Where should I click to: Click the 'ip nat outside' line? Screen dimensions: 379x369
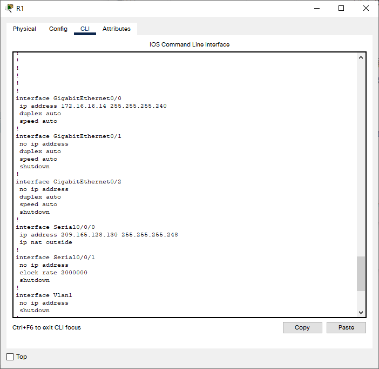46,242
